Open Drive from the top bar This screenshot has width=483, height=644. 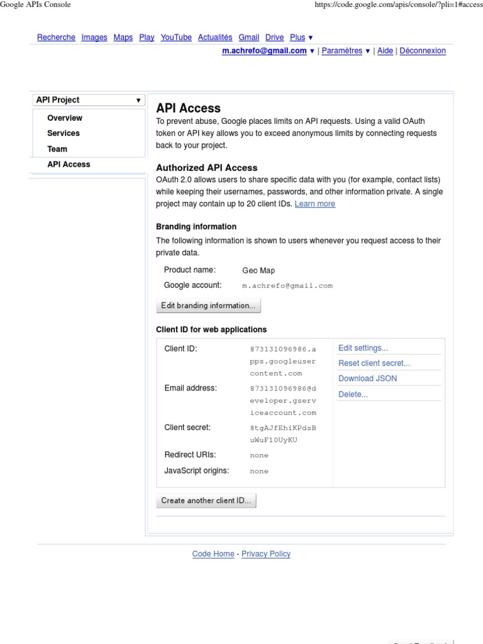(x=274, y=37)
